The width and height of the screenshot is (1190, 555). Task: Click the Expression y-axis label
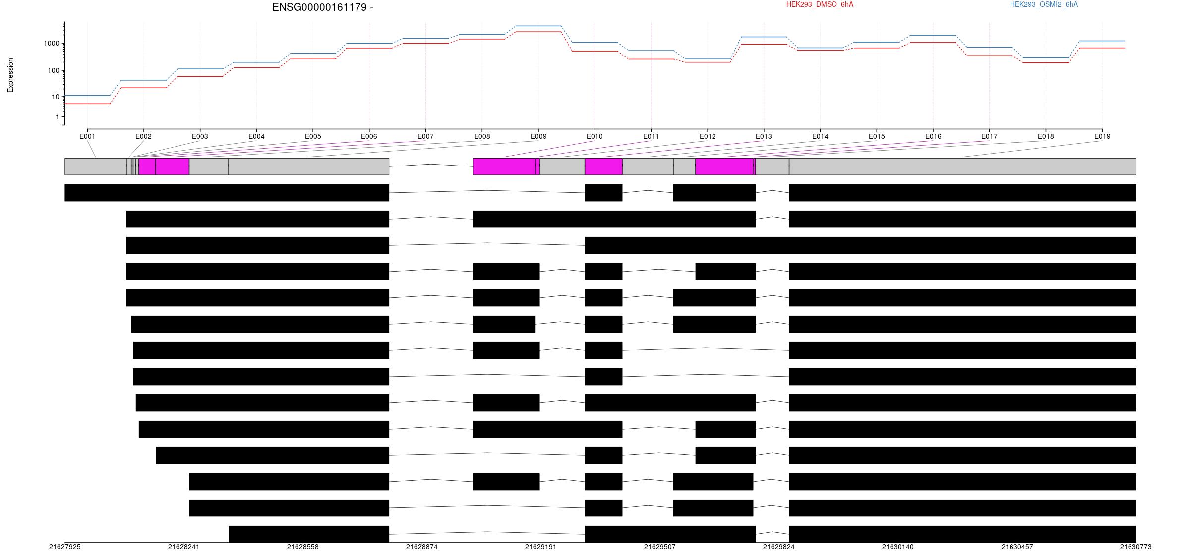(x=10, y=75)
